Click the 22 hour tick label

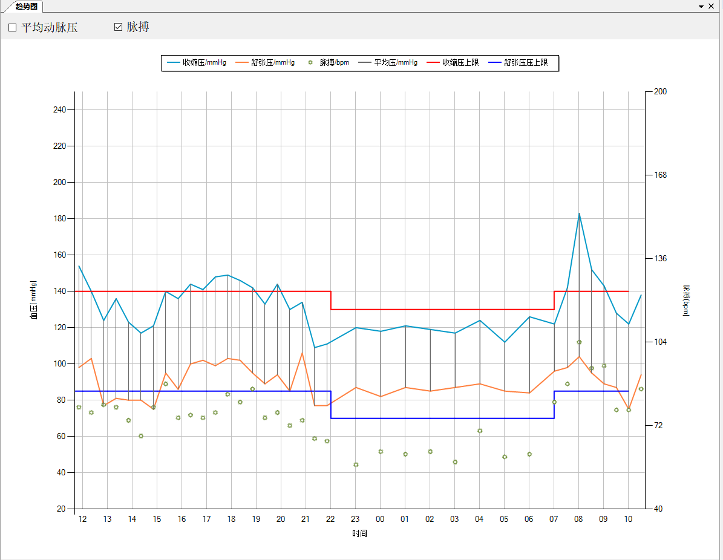pyautogui.click(x=330, y=519)
